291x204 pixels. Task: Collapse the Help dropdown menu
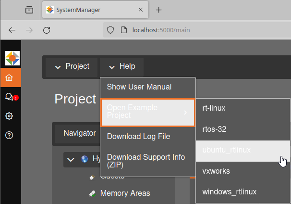pyautogui.click(x=122, y=67)
